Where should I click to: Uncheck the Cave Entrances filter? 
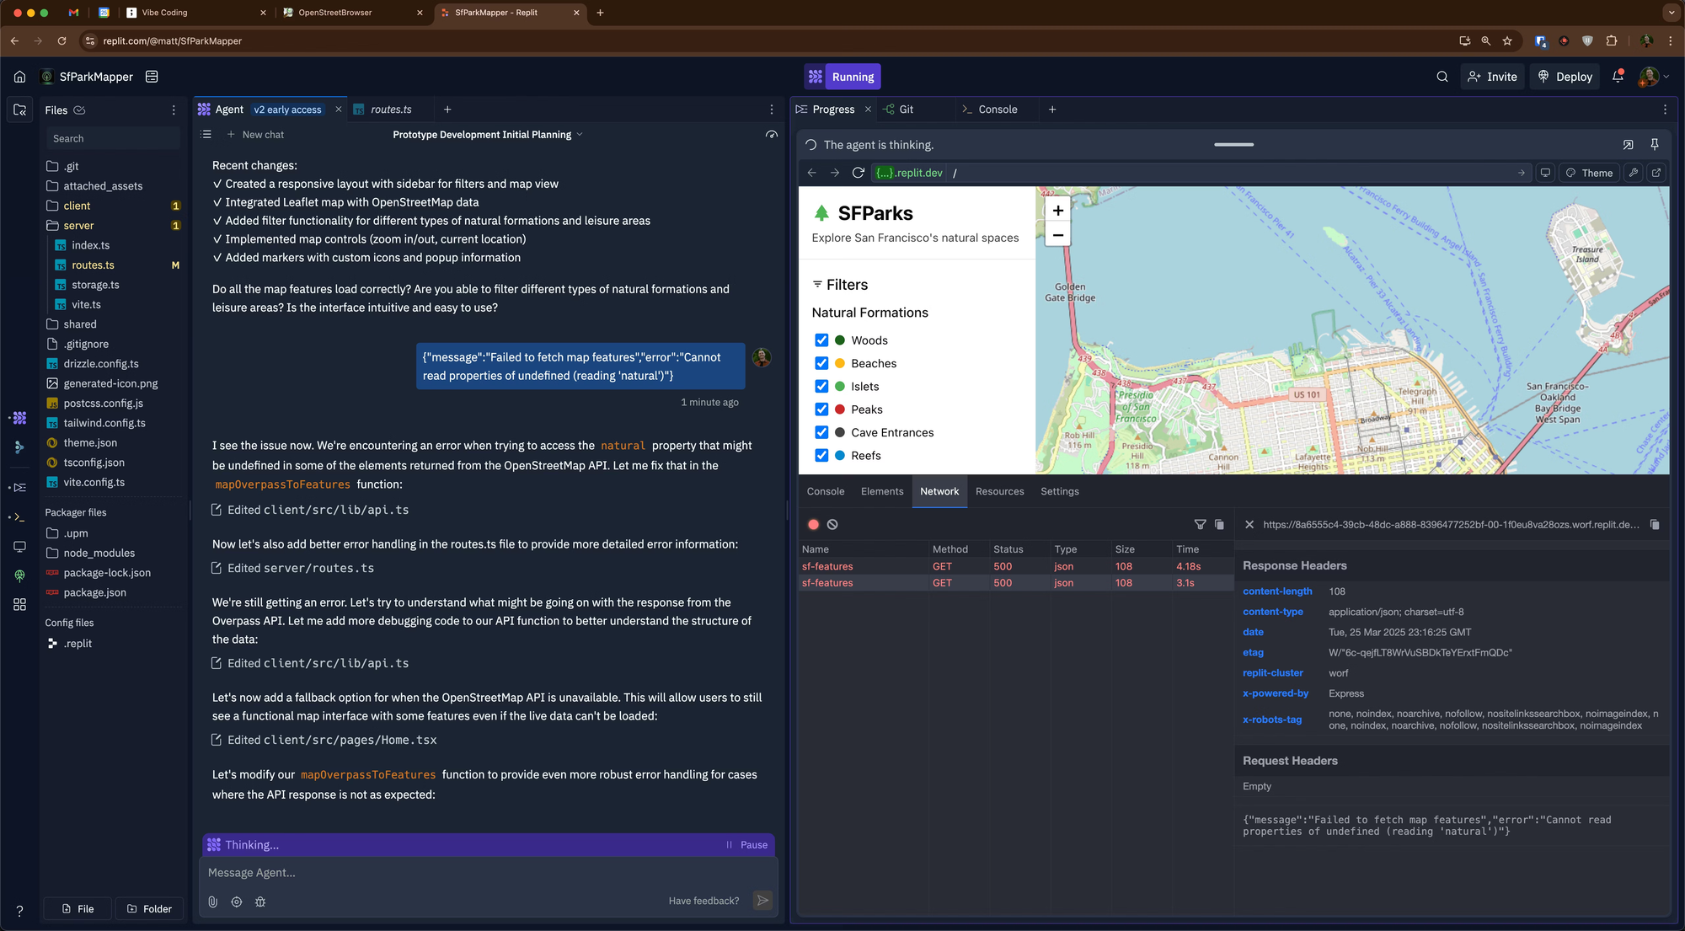tap(821, 432)
